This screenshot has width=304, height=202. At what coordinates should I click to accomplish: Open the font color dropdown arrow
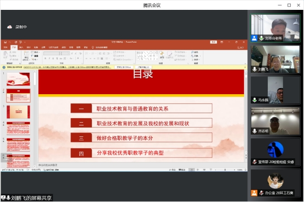tap(80, 59)
